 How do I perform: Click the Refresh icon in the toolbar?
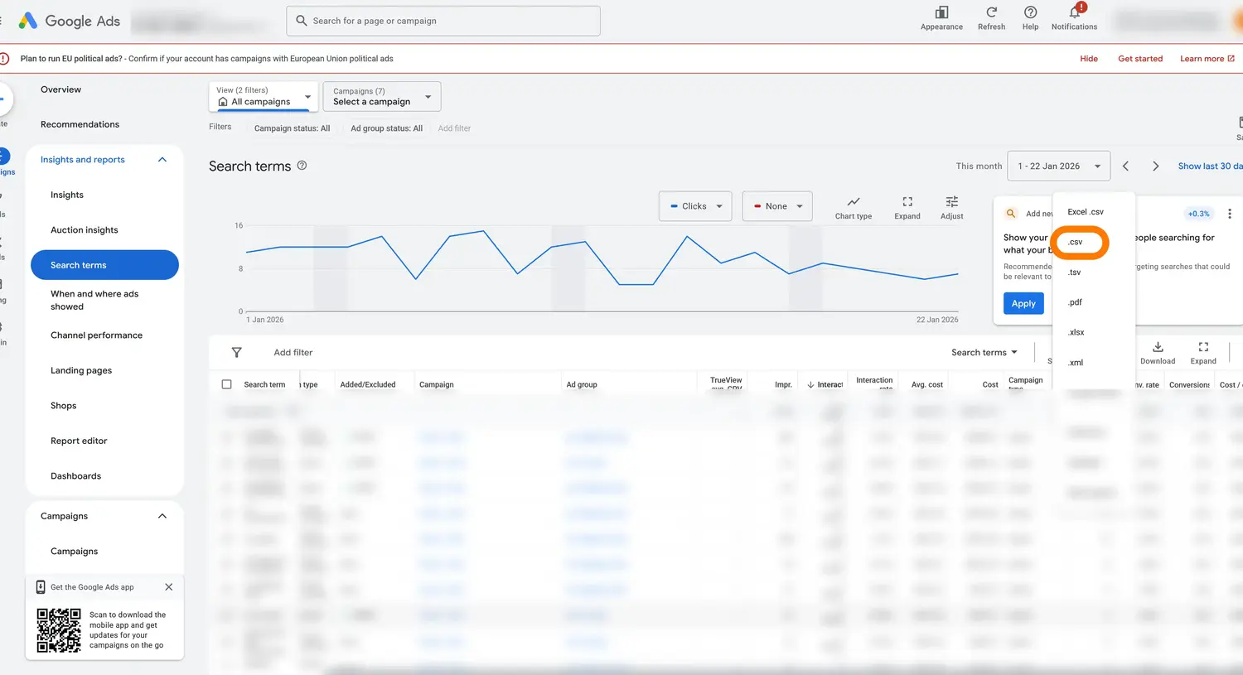click(991, 15)
